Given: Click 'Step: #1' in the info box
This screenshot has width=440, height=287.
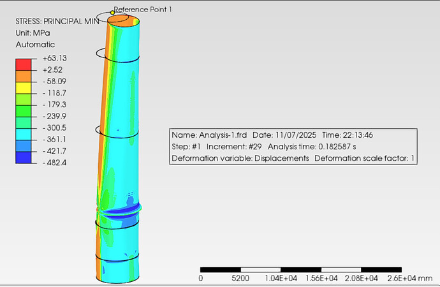Looking at the screenshot, I should click(186, 147).
